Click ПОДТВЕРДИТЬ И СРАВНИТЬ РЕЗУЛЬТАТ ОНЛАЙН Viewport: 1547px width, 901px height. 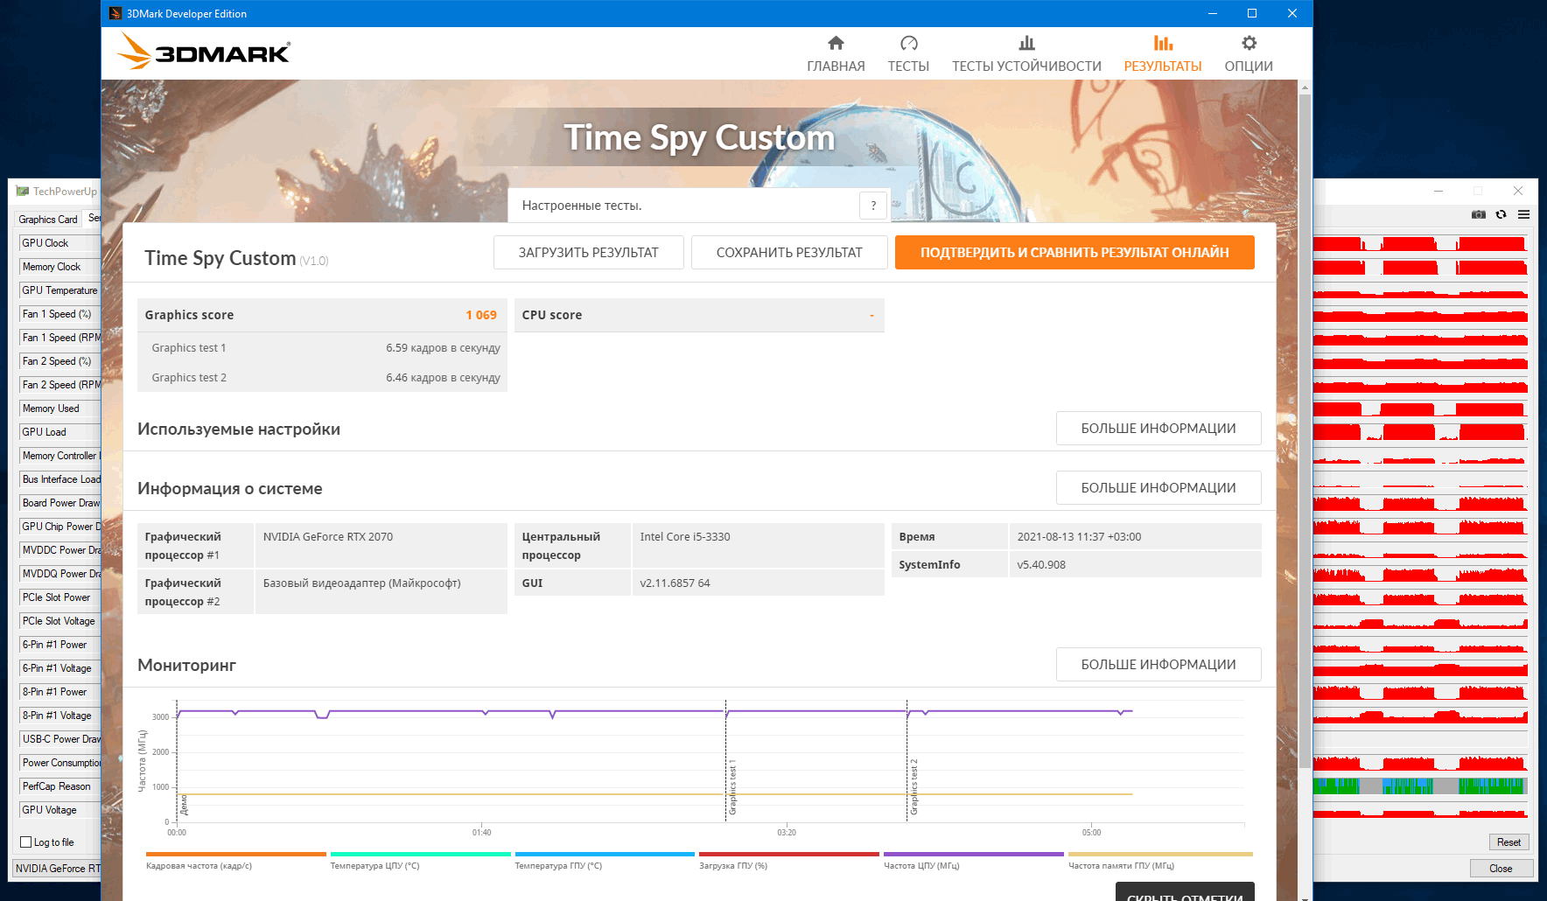pyautogui.click(x=1074, y=252)
